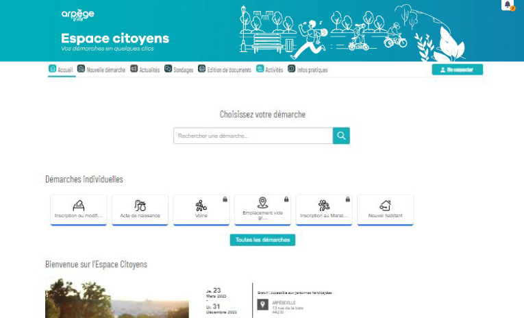Navigate to Activités
Image resolution: width=524 pixels, height=318 pixels.
270,69
